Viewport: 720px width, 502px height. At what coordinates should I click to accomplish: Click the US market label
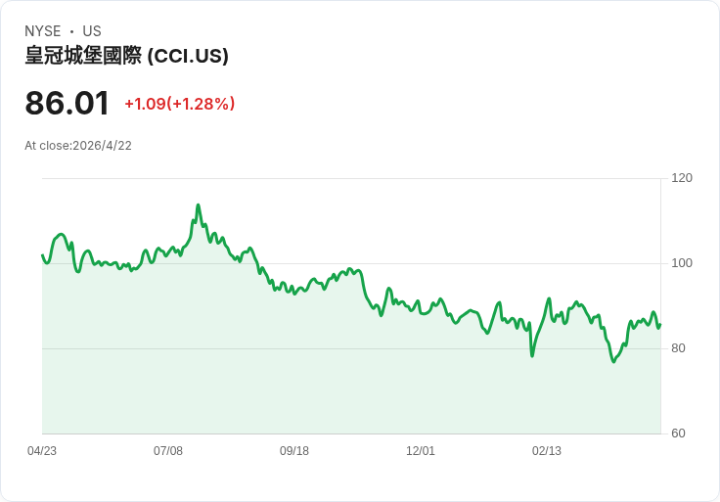point(92,31)
